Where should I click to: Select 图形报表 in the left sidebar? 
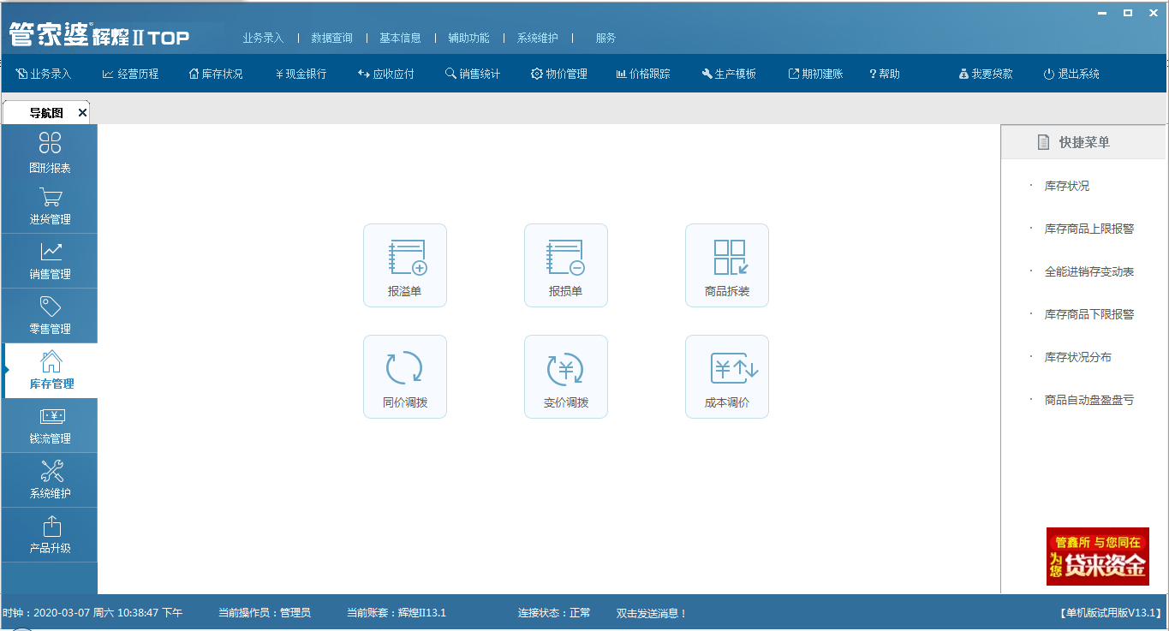[50, 152]
